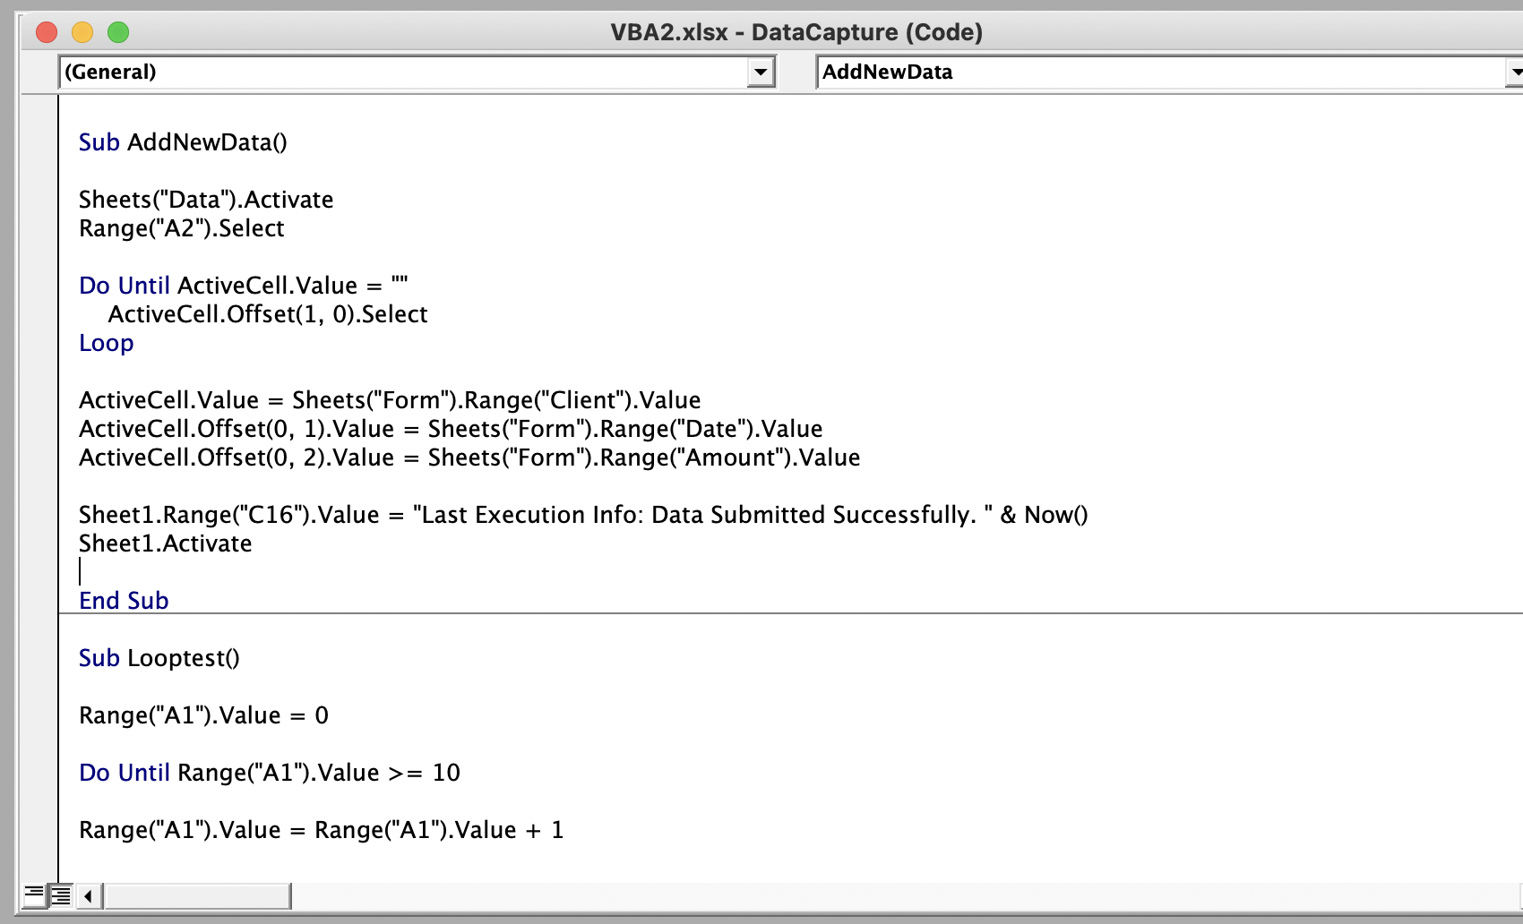The image size is (1523, 924).
Task: Click the VBA2.xlsx window title bar
Action: point(796,32)
